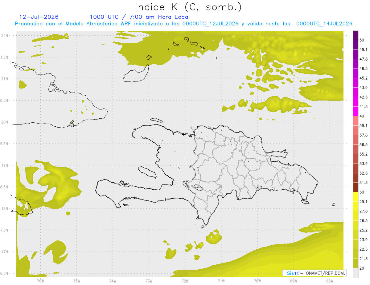
Task: Click the title "Indice K (C, somb.)"
Action: (x=188, y=7)
